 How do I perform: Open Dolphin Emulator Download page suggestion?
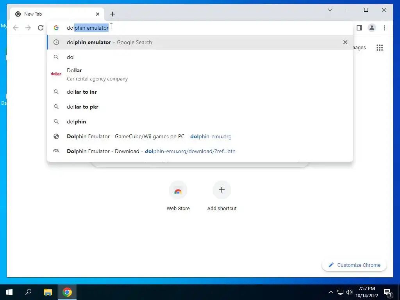pos(200,151)
